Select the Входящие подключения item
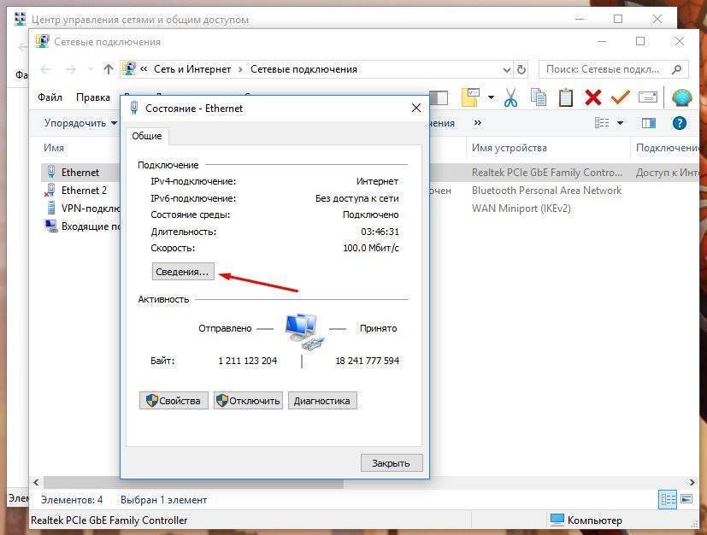707x535 pixels. [83, 226]
